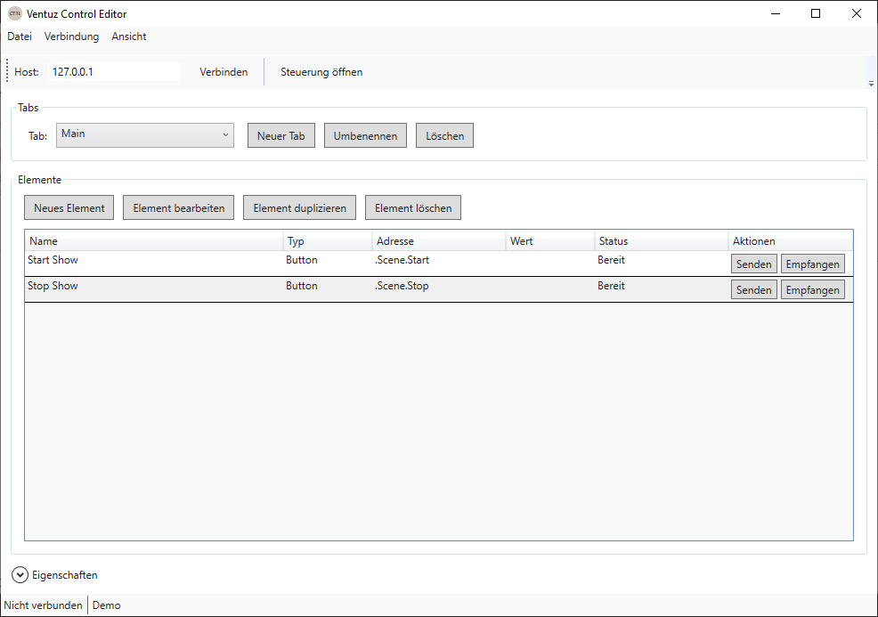Screen dimensions: 878x617
Task: Click the Nicht verbunden status text
Action: pos(43,605)
